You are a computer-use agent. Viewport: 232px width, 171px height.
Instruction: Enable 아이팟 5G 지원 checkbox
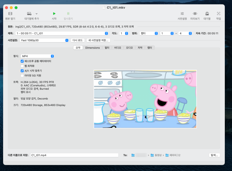(22, 75)
